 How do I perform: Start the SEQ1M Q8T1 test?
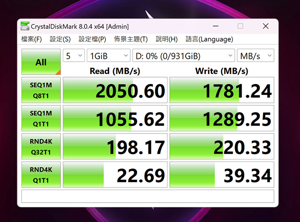(x=41, y=90)
